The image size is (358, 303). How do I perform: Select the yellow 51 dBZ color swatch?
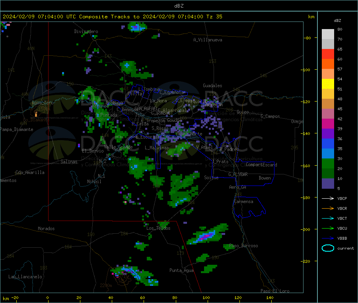[x=328, y=84]
